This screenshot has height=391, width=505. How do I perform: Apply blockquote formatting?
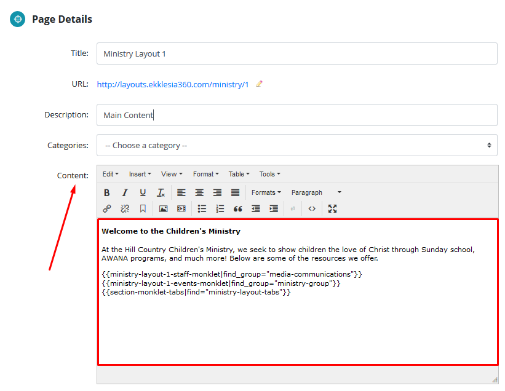[x=238, y=208]
